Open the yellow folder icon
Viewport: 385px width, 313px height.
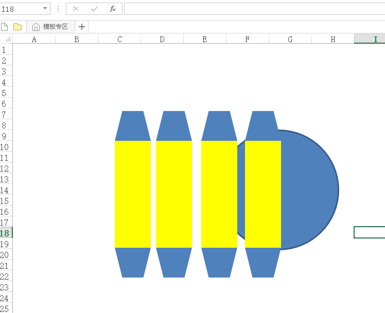click(x=17, y=27)
